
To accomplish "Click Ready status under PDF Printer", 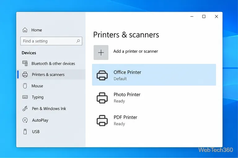I will 119,124.
